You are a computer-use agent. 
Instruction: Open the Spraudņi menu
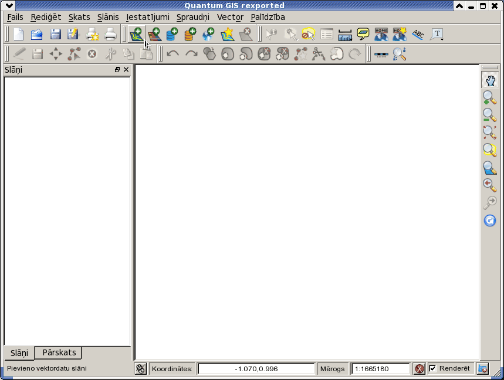pos(193,17)
